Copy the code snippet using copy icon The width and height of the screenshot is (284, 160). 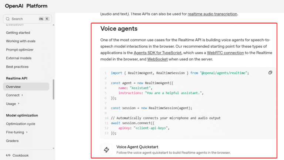pos(270,73)
